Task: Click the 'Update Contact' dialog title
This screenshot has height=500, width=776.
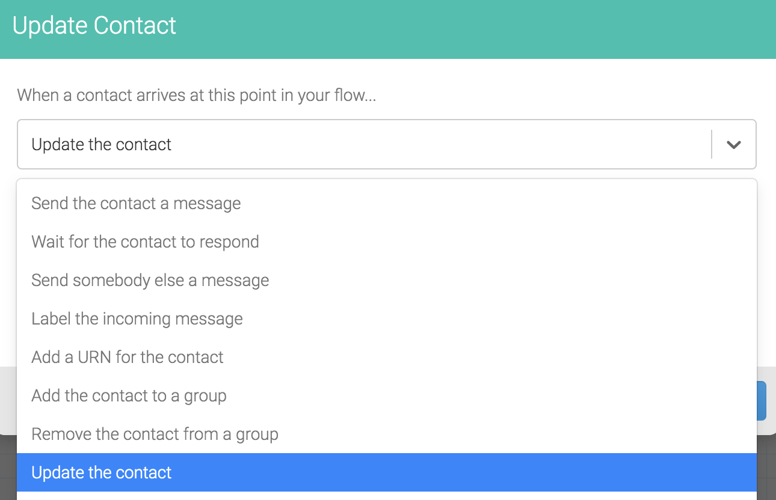Action: point(94,26)
